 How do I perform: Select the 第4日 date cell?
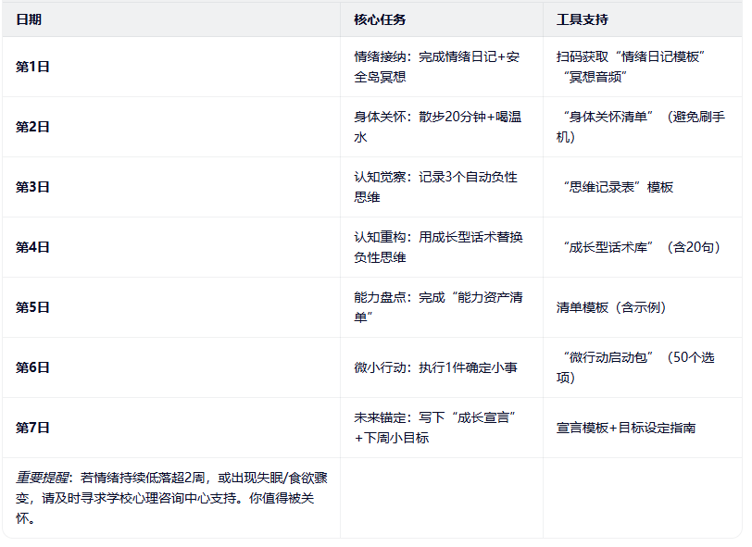click(33, 247)
